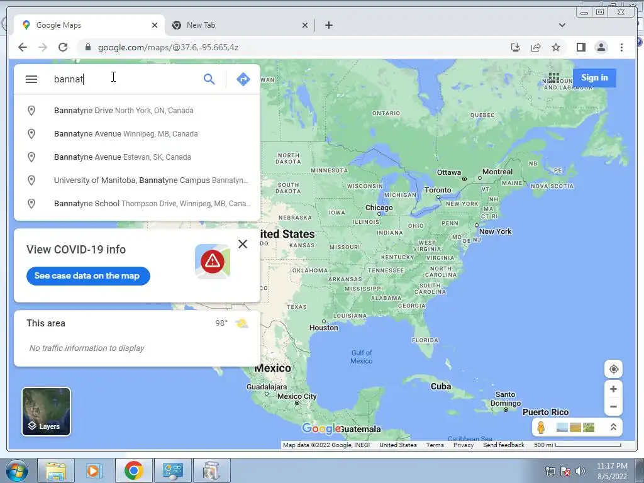Click the install app icon in address bar

coord(516,47)
